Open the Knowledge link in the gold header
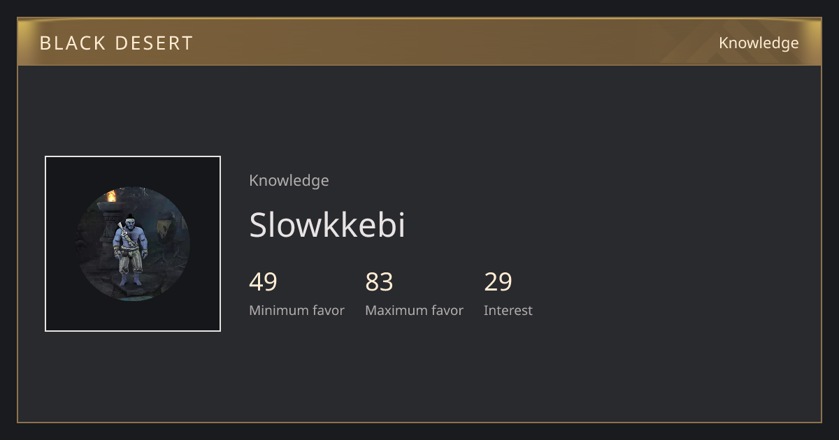The width and height of the screenshot is (839, 440). (x=759, y=43)
